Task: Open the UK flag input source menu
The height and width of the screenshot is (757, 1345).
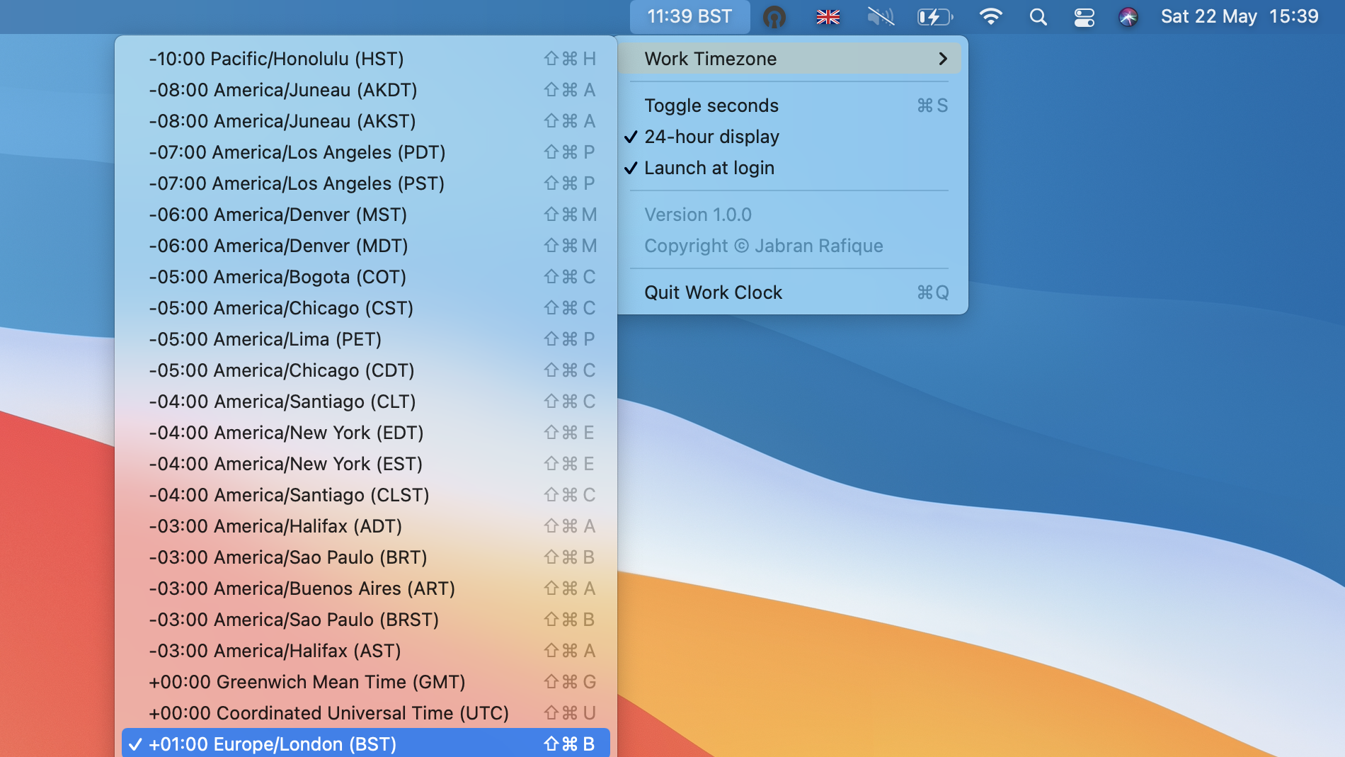Action: [828, 17]
